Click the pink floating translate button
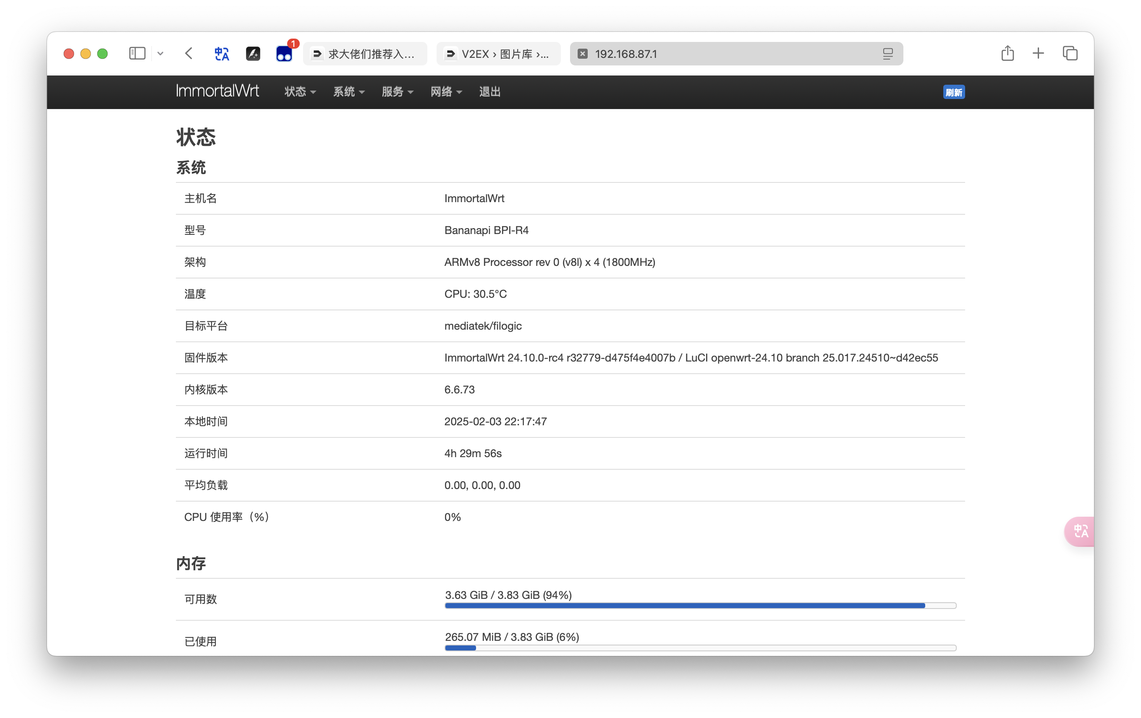 pyautogui.click(x=1081, y=531)
